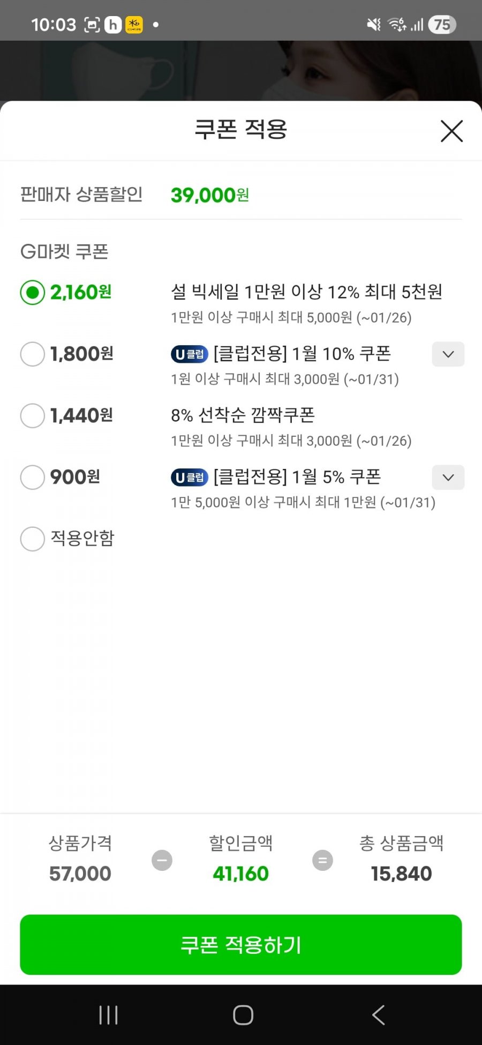Tap the 쿠폰 적용하기 button
The image size is (482, 1045).
tap(241, 944)
